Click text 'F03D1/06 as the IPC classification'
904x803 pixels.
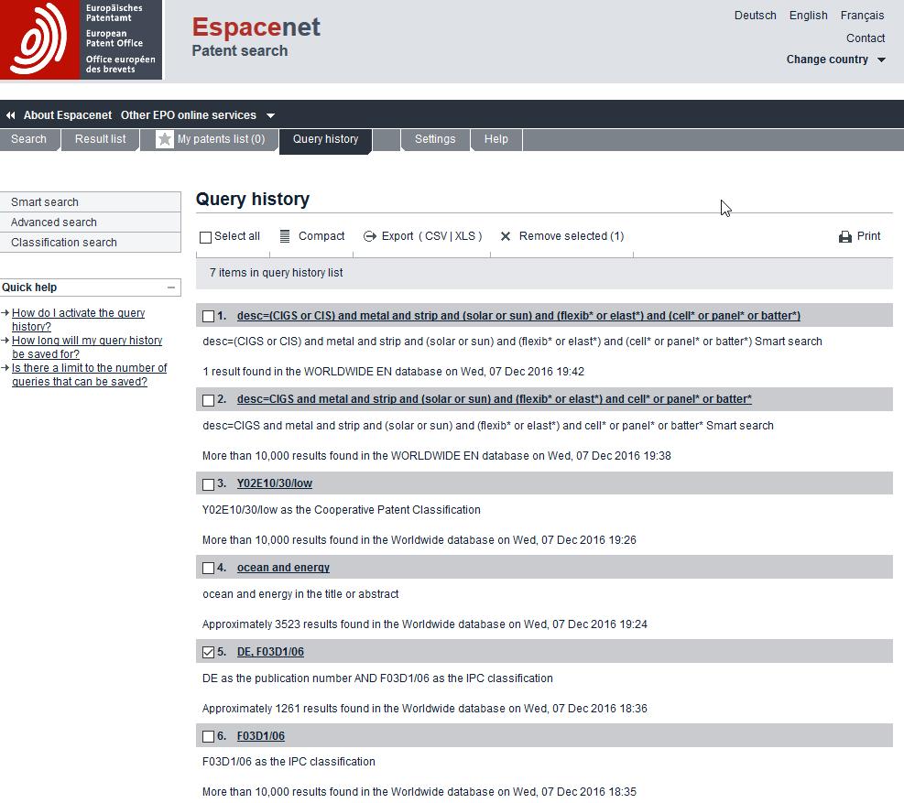[x=289, y=762]
